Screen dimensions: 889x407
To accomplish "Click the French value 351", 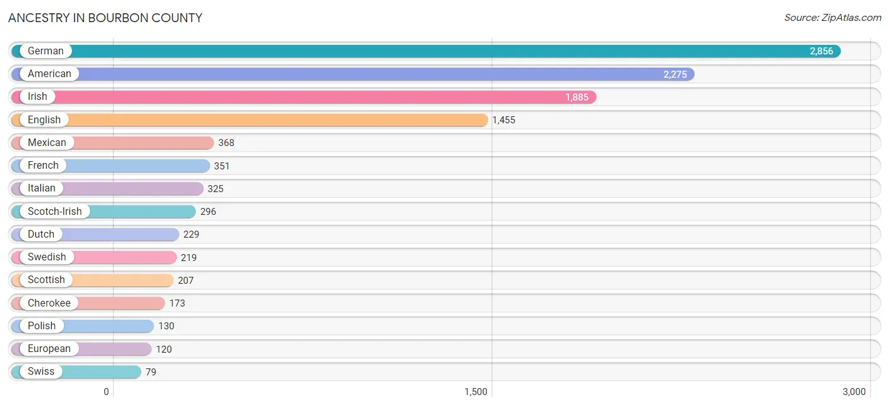I will [x=222, y=166].
